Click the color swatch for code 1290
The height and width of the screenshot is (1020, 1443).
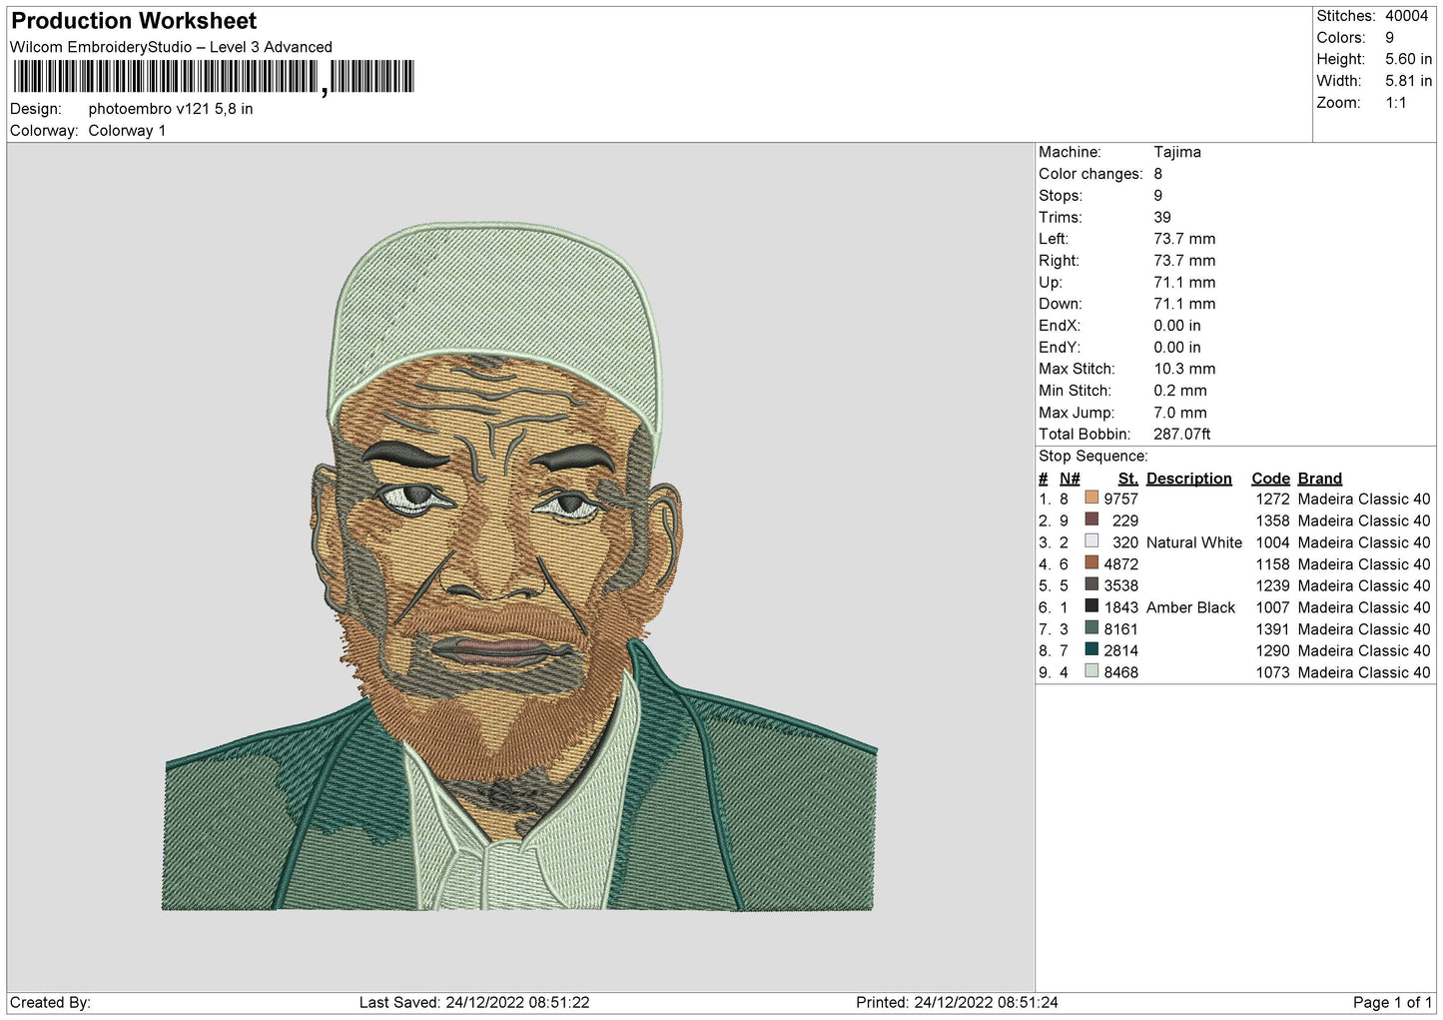tap(1091, 649)
